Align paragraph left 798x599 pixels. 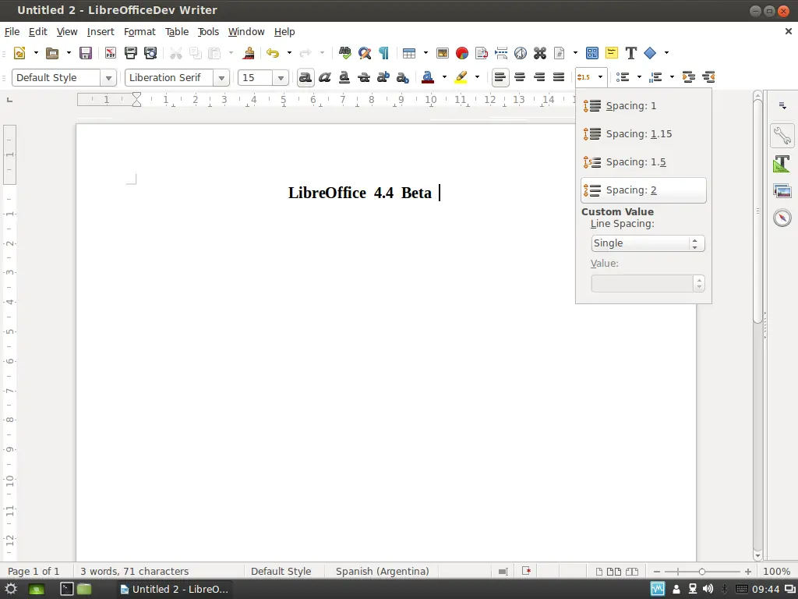(500, 77)
